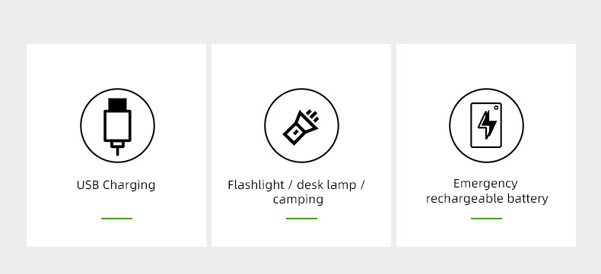Select the word "camping"
Screen dimensions: 601x274
tap(297, 200)
